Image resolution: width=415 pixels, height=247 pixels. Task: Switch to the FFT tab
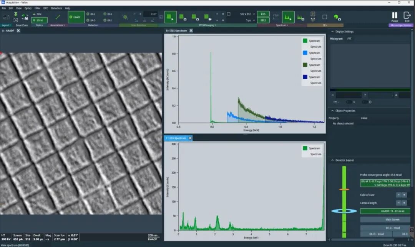pos(349,39)
